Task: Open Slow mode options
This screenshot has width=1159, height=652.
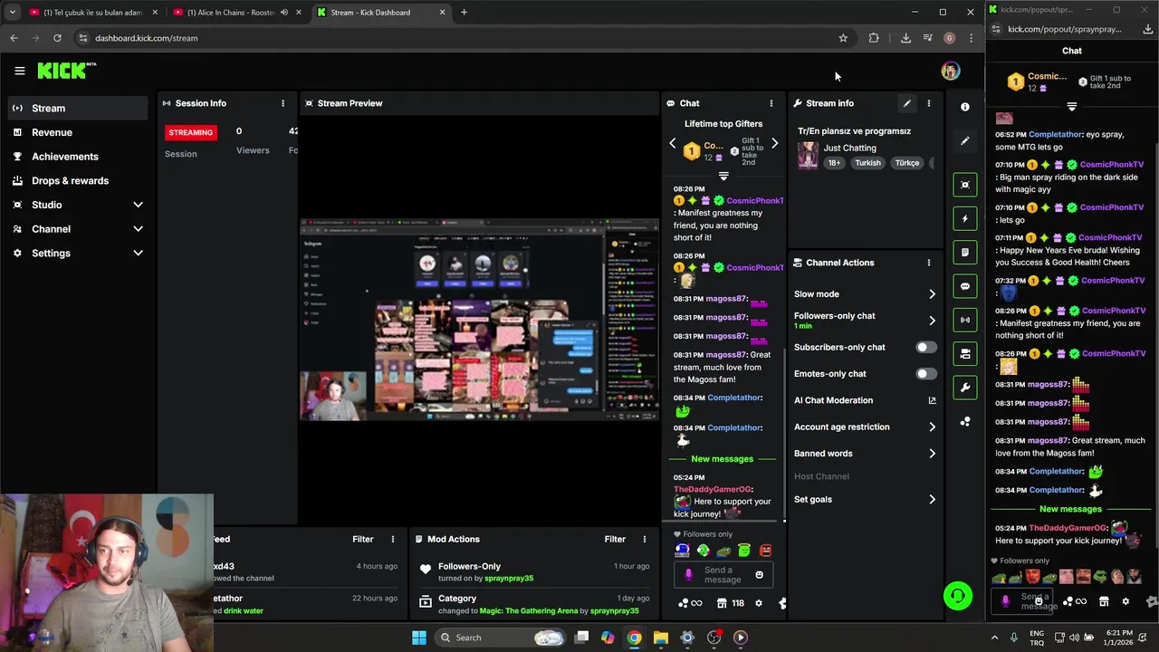Action: (865, 294)
